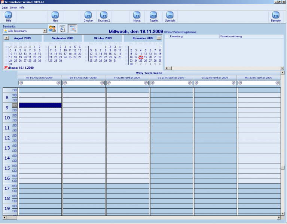Click the two-persons user group icon
This screenshot has width=287, height=224.
52,29
